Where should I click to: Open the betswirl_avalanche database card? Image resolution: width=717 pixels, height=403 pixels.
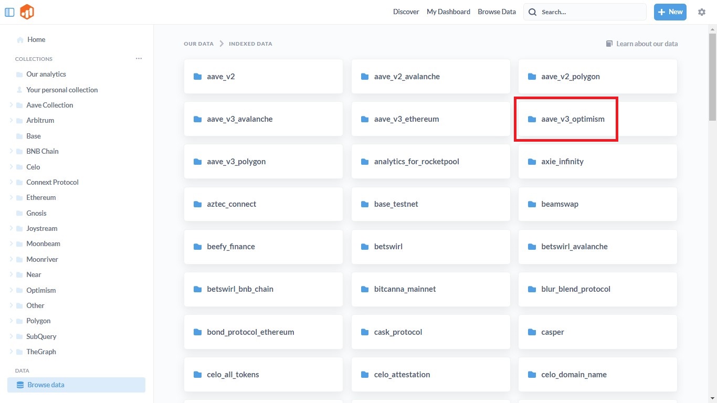(597, 247)
